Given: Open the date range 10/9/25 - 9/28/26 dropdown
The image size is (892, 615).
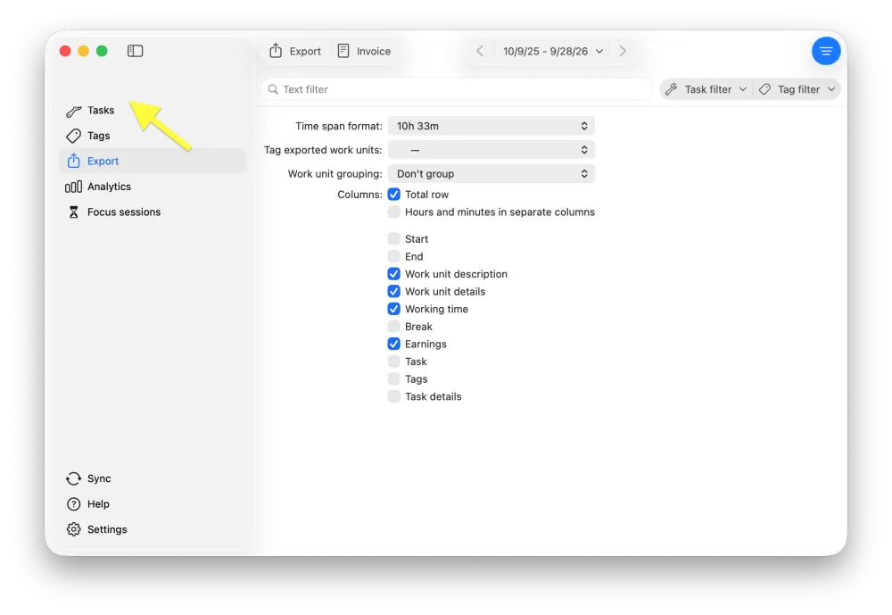Looking at the screenshot, I should 552,51.
